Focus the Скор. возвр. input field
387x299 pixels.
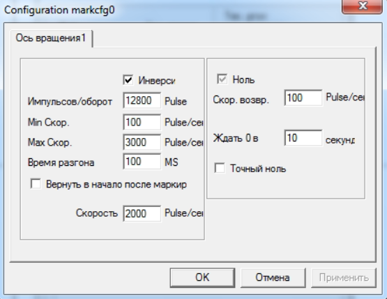(x=303, y=98)
